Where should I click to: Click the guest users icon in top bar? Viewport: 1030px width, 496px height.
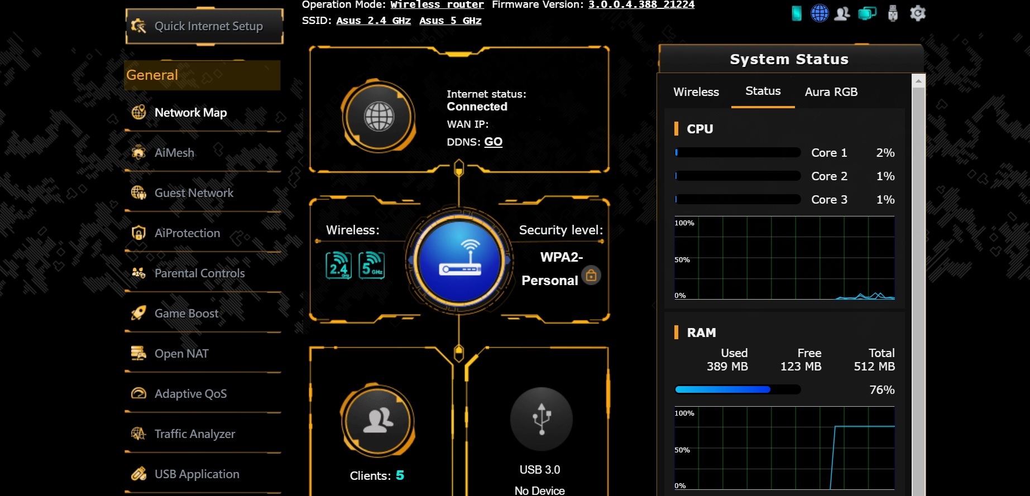coord(842,13)
